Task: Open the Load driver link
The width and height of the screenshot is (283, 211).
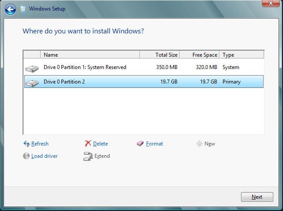Action: tap(44, 156)
